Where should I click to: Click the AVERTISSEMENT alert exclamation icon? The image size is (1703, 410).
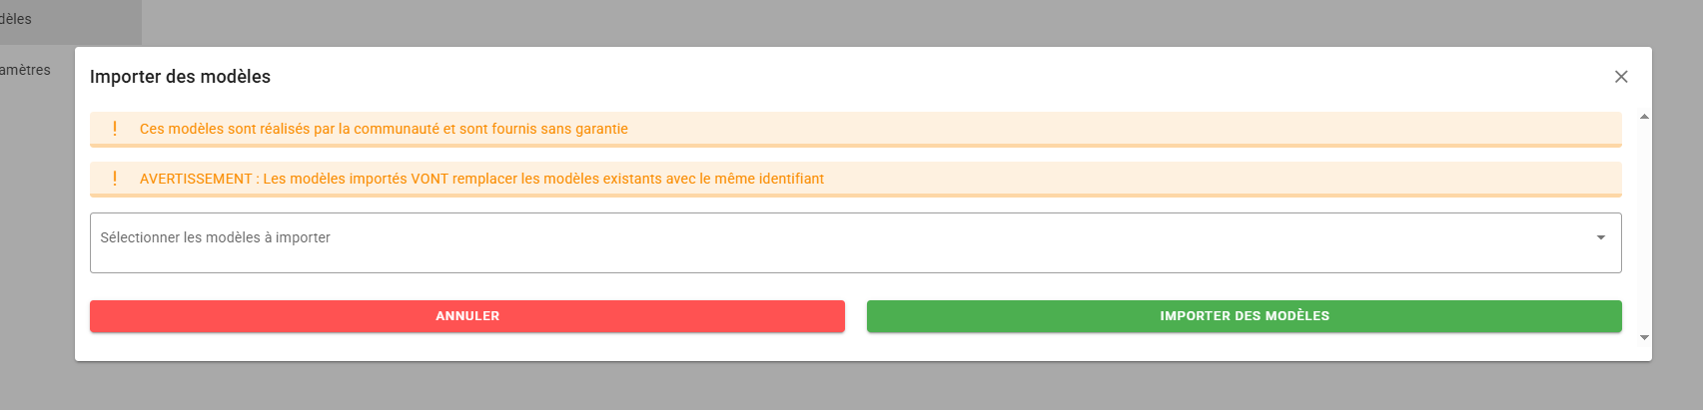(115, 179)
